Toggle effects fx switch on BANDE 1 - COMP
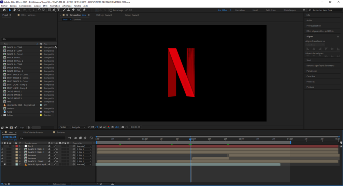Image resolution: width=343 pixels, height=186 pixels. (57, 161)
